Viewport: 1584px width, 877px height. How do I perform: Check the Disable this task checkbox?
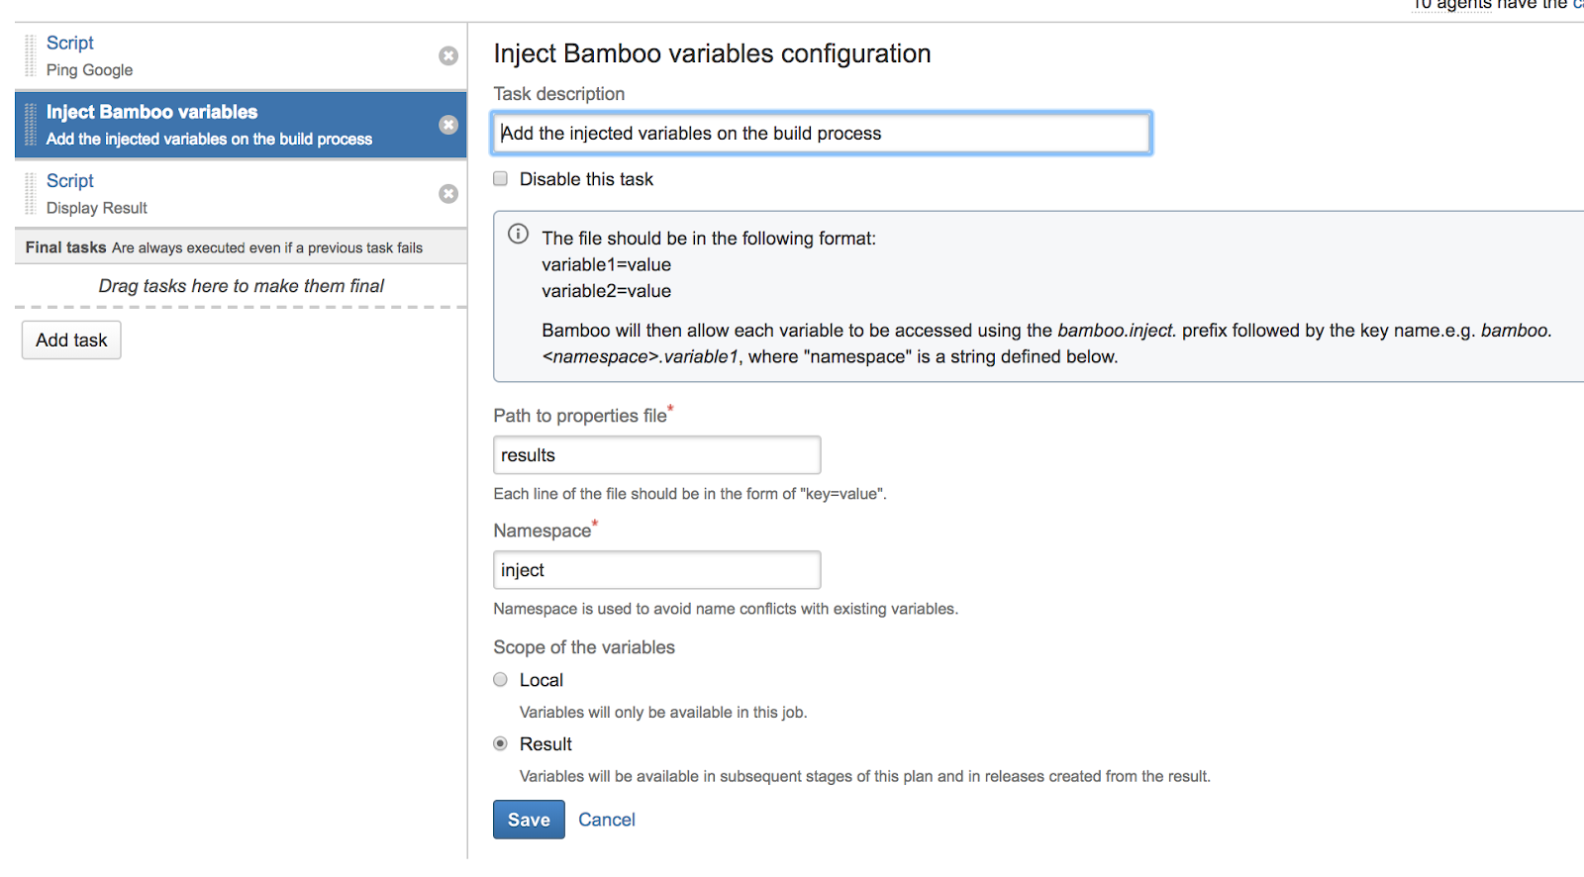click(x=501, y=178)
